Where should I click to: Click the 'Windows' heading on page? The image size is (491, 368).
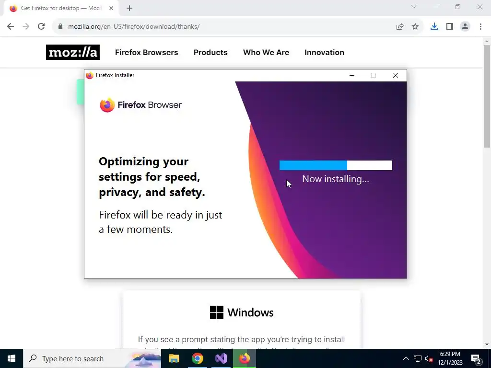(250, 312)
